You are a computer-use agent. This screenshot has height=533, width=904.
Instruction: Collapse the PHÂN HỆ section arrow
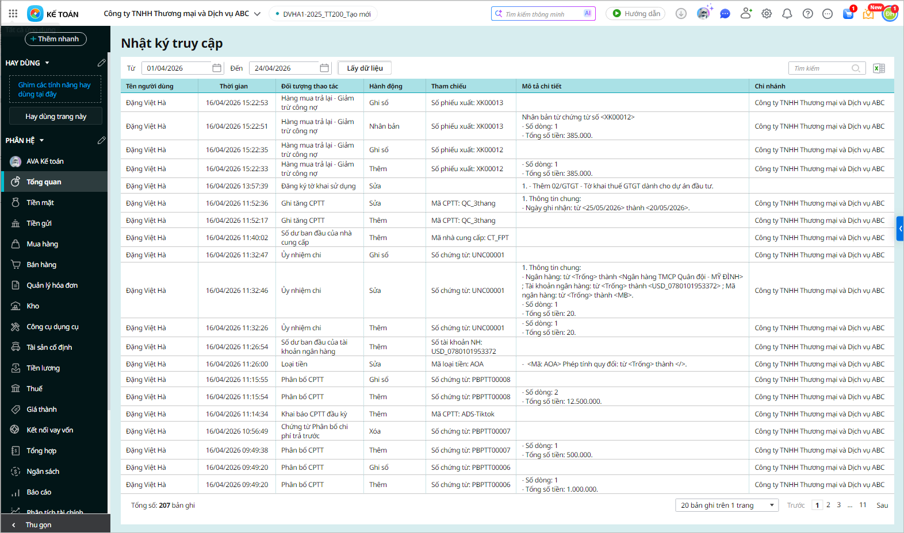pos(42,141)
